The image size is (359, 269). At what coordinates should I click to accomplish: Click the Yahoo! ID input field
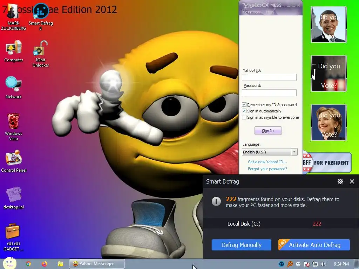click(269, 77)
